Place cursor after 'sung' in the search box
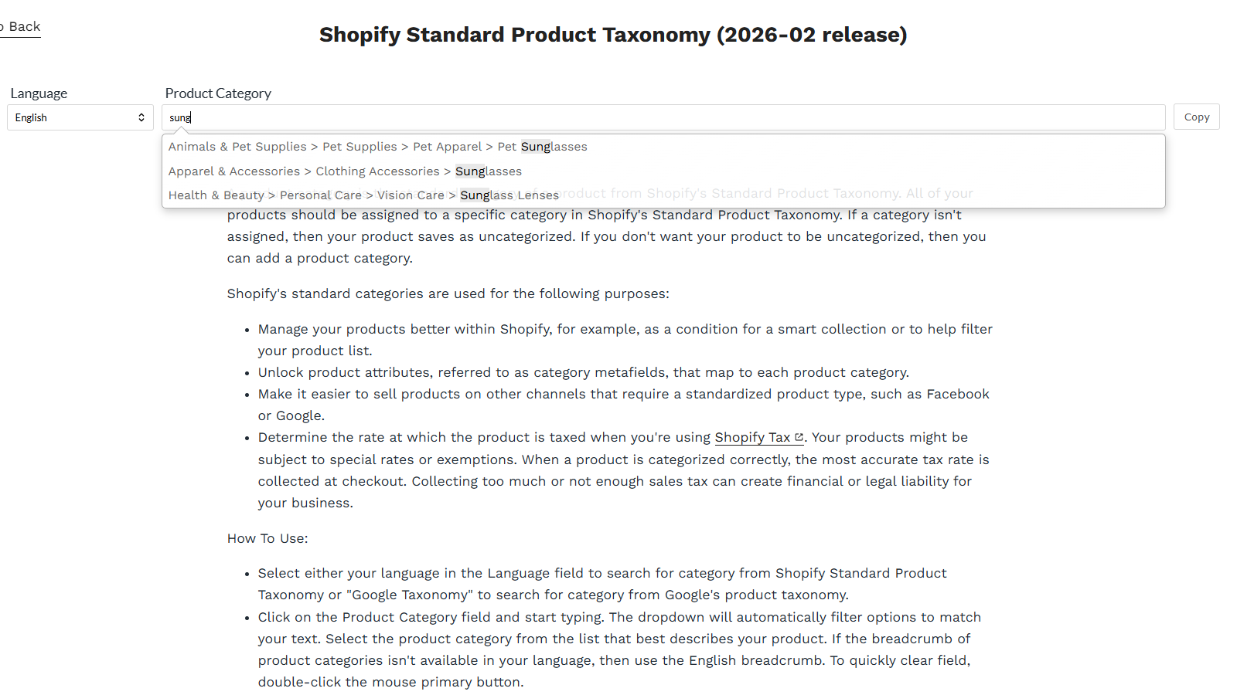This screenshot has width=1237, height=695. tap(191, 117)
